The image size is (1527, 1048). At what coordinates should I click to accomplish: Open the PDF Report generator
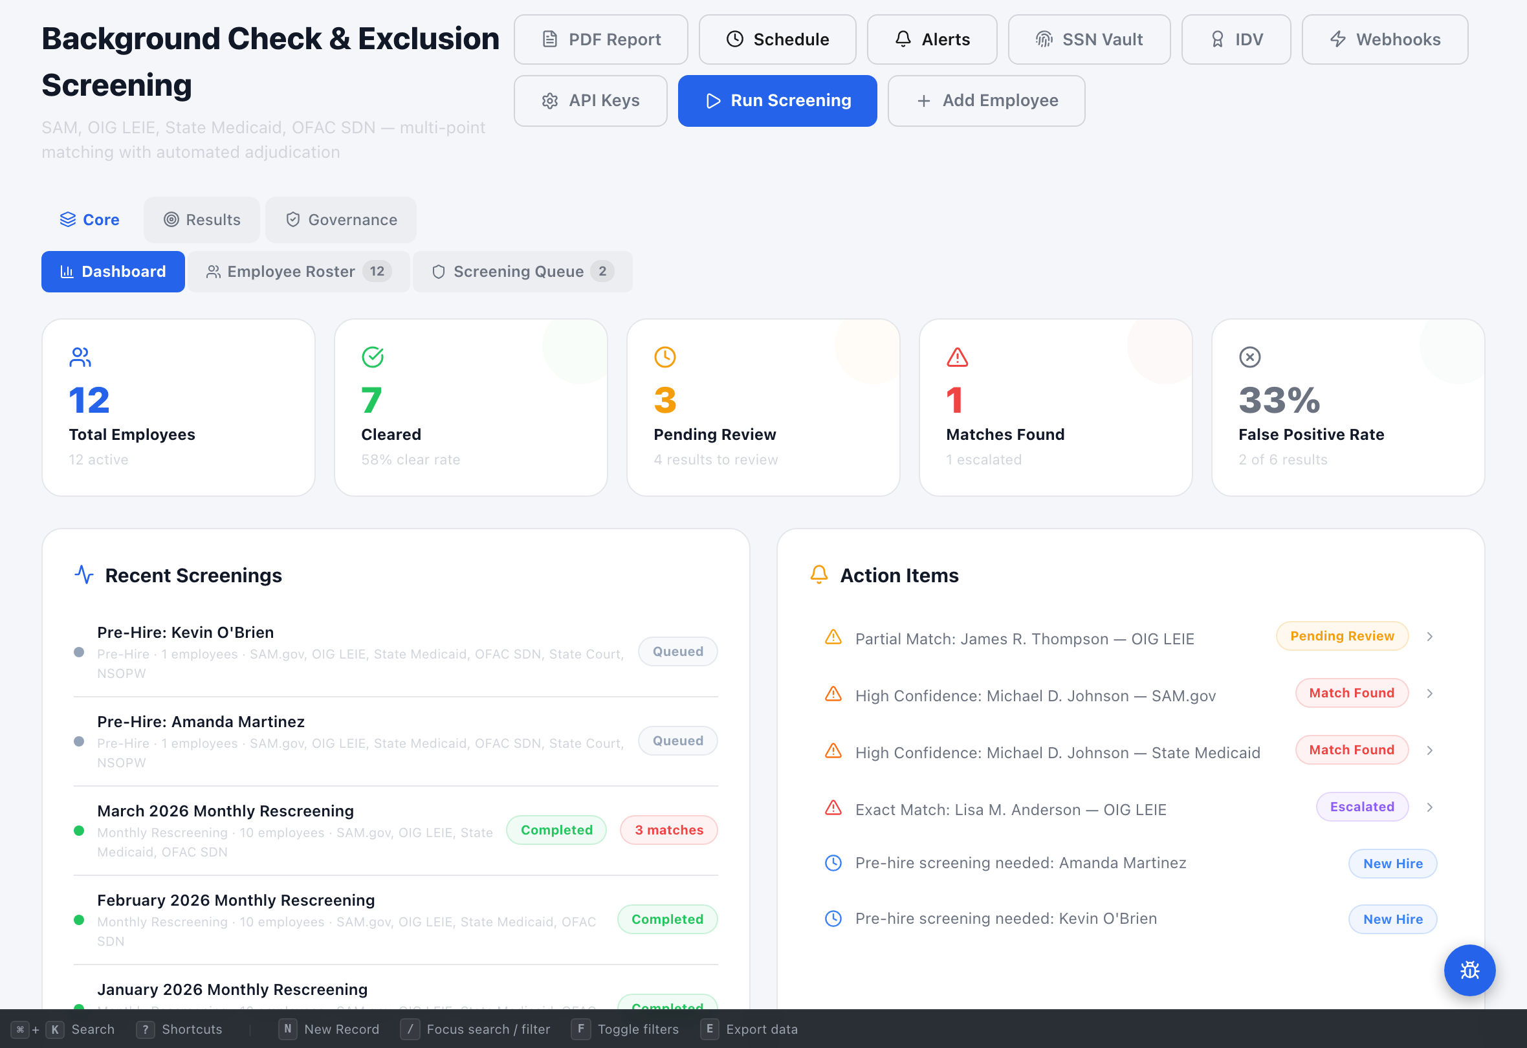[x=551, y=39]
